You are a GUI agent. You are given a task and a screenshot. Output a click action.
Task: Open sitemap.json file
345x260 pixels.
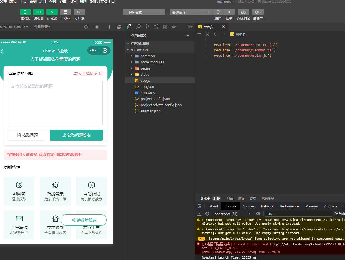pyautogui.click(x=160, y=111)
